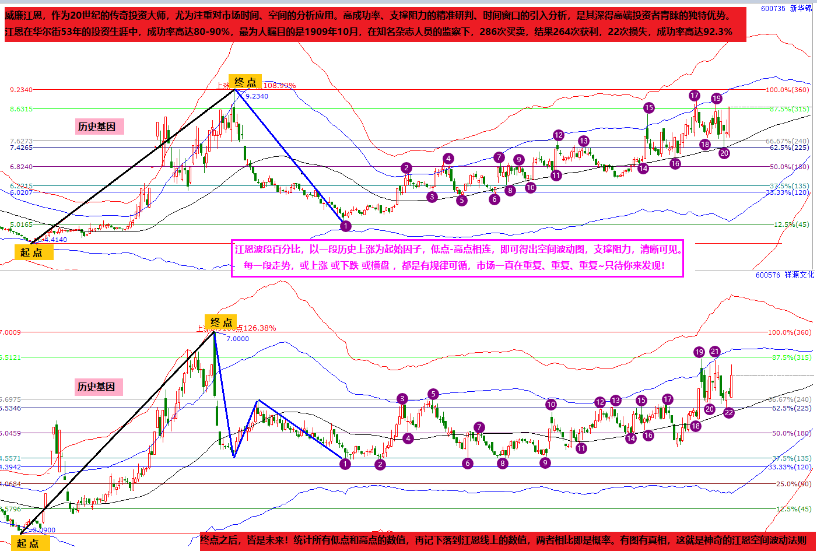Click stock code 600576 祥源文化
This screenshot has width=817, height=551.
(x=784, y=275)
